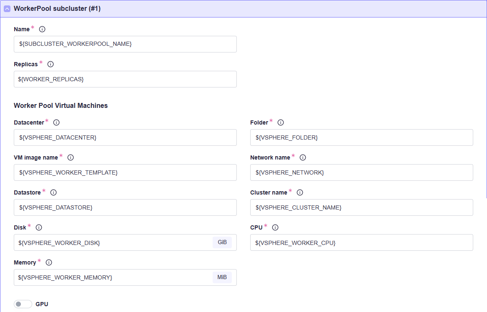Click the MiB unit on Memory field
Image resolution: width=487 pixels, height=312 pixels.
coord(222,277)
